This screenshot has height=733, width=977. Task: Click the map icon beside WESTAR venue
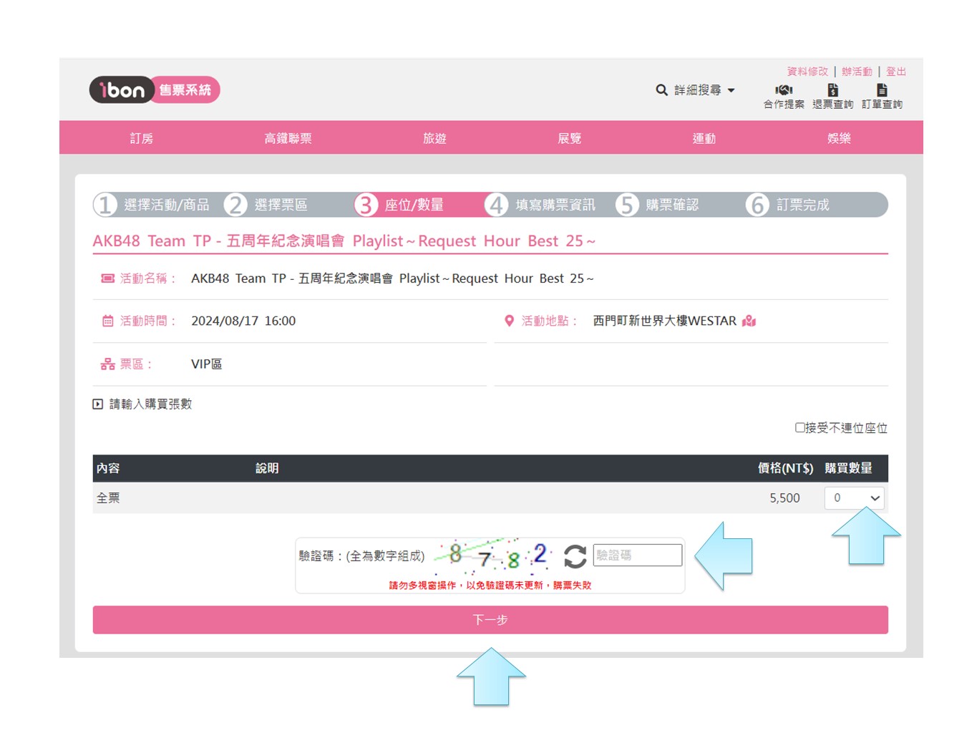749,321
